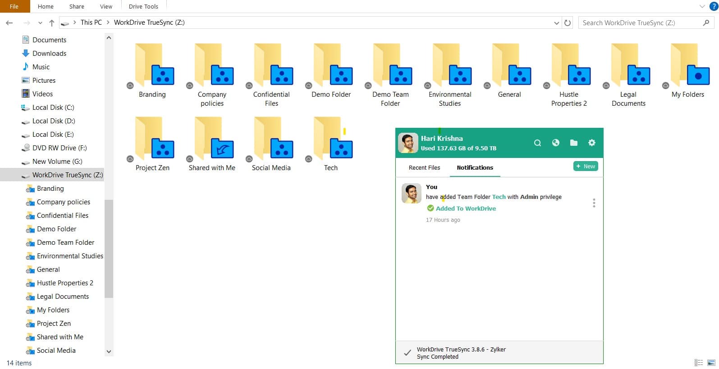
Task: Open the View ribbon tab
Action: click(x=106, y=6)
